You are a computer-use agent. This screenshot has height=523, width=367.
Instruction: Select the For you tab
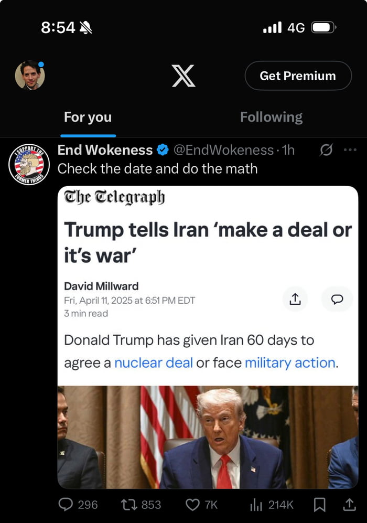point(88,117)
